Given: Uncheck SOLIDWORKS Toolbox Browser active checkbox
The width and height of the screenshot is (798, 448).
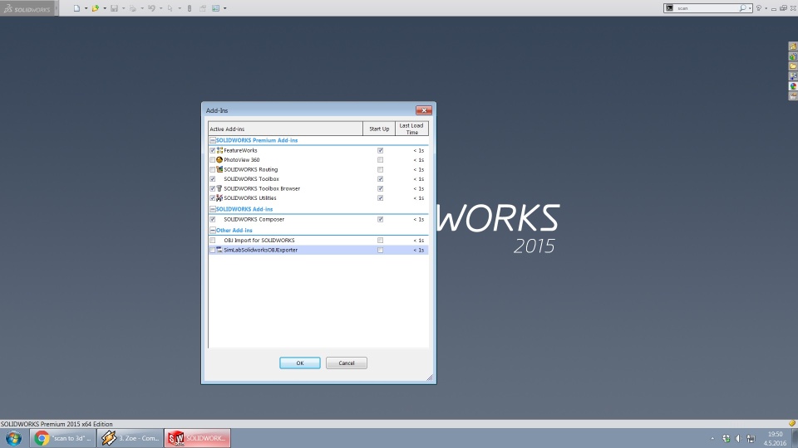Looking at the screenshot, I should [212, 188].
